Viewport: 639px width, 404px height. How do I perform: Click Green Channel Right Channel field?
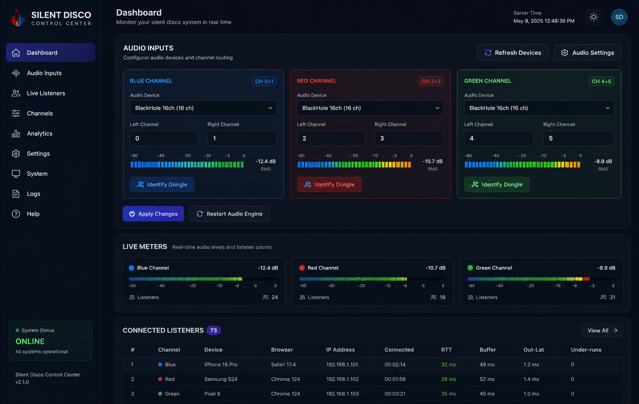579,138
